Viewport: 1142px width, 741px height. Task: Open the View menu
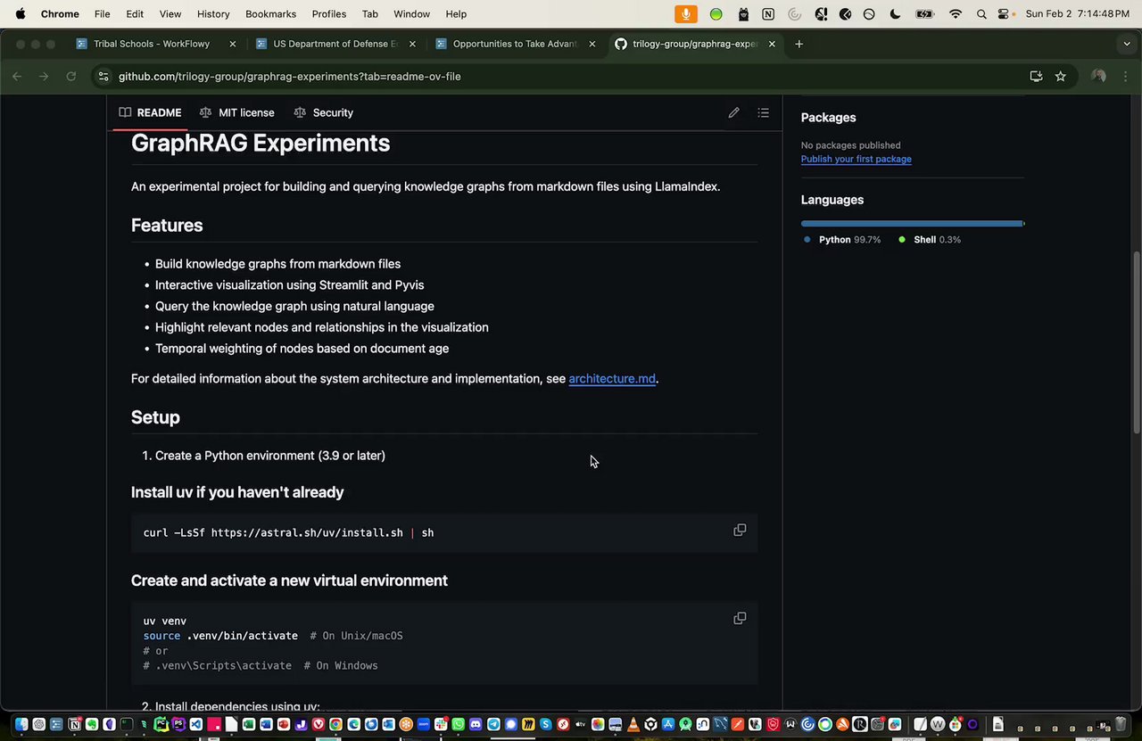click(170, 14)
